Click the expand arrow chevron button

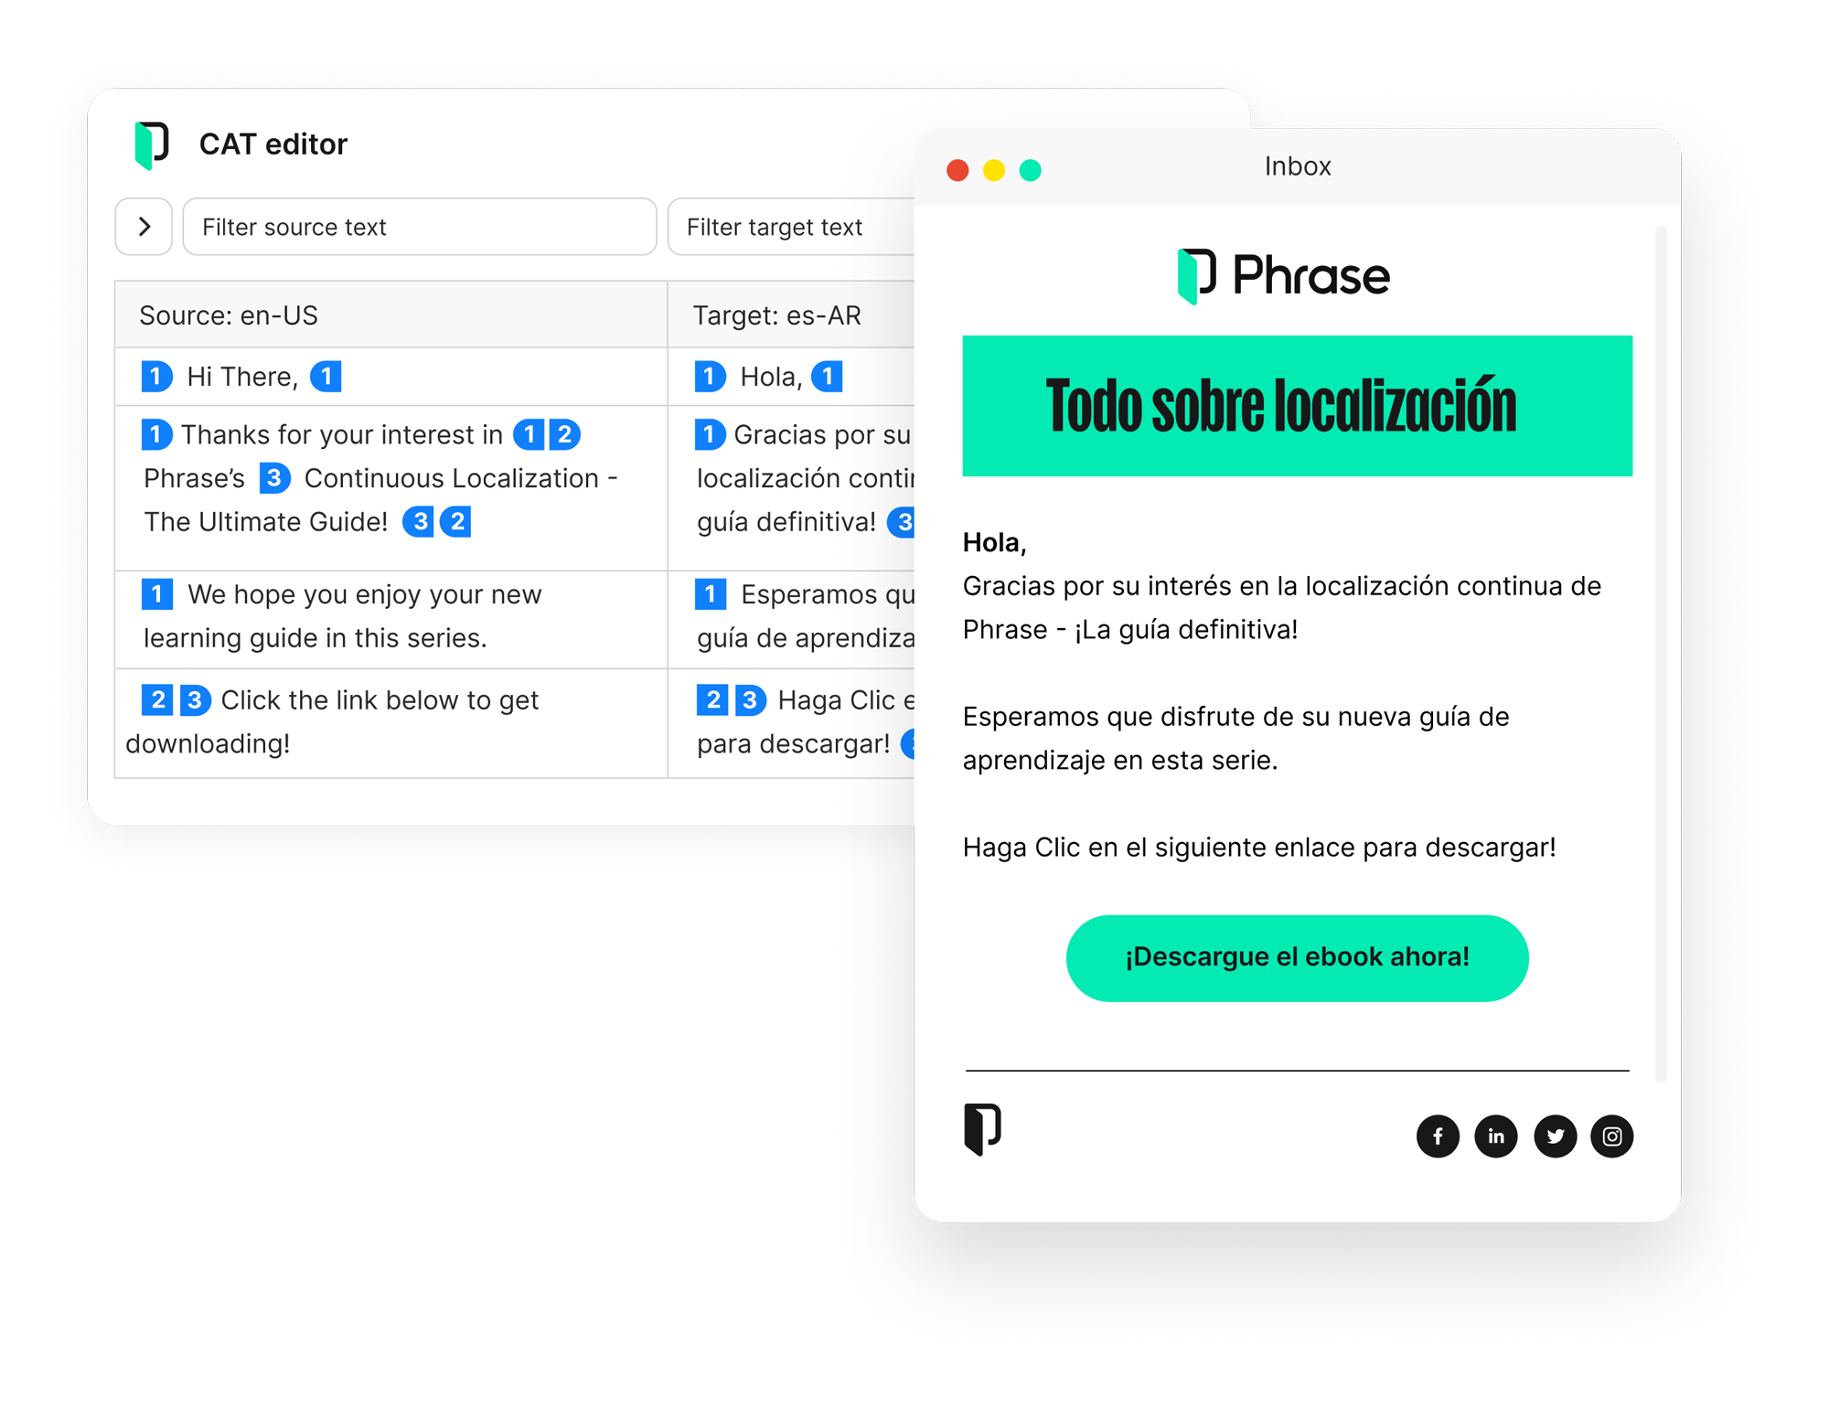[144, 227]
